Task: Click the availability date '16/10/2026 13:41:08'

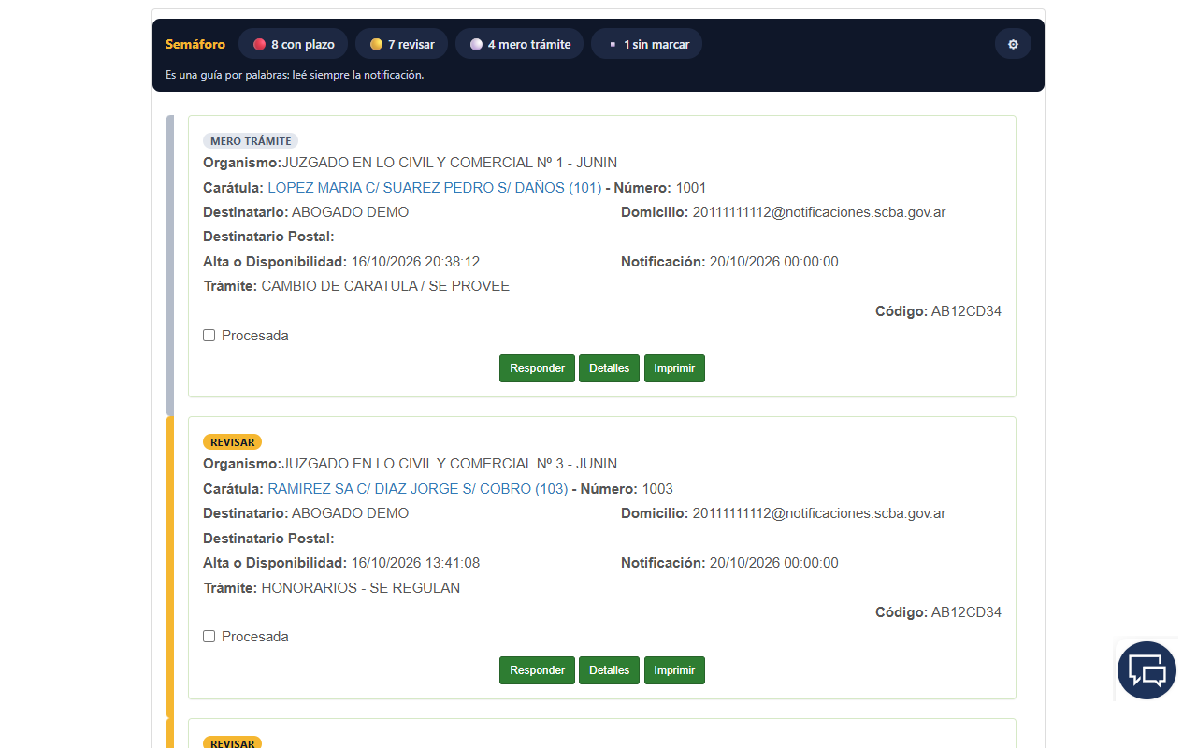Action: [x=415, y=563]
